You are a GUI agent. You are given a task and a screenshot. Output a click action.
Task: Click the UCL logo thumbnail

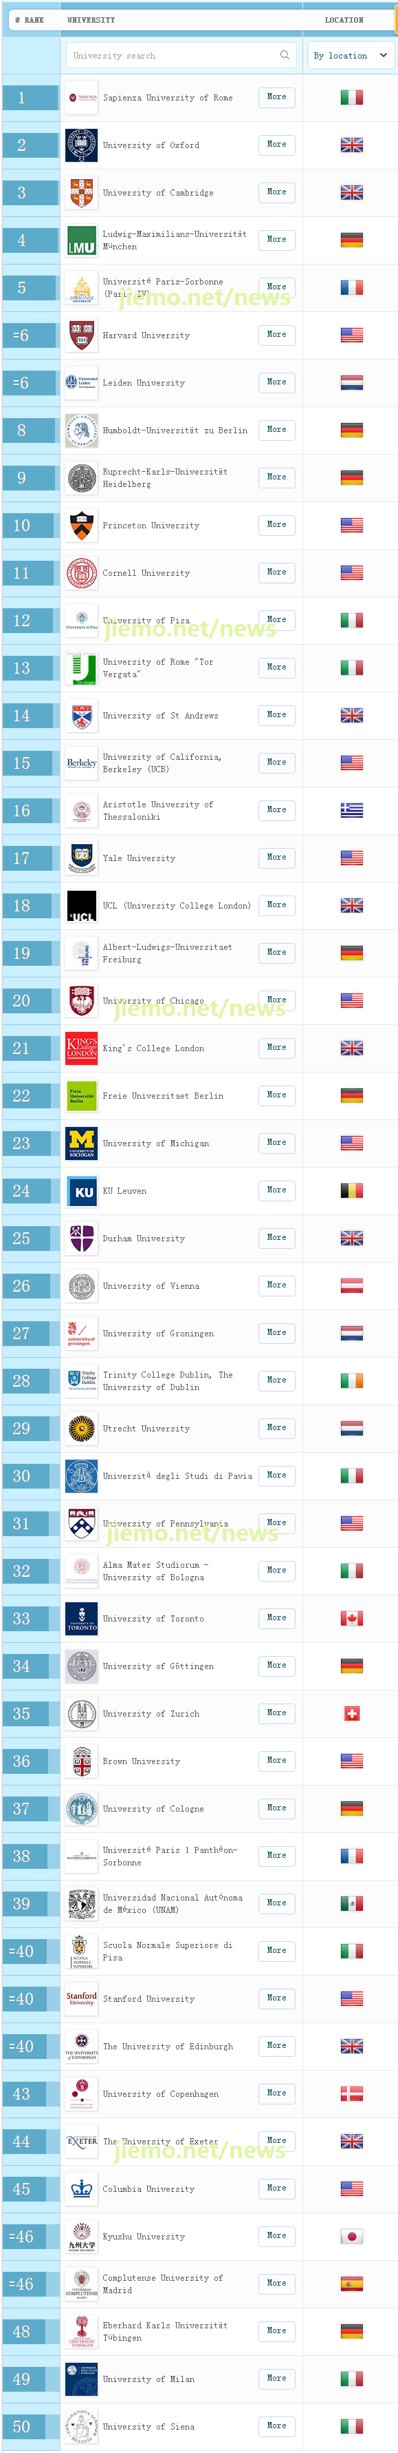click(82, 906)
